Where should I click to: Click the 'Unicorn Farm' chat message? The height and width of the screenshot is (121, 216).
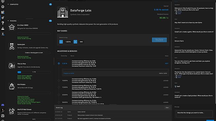click(x=179, y=41)
